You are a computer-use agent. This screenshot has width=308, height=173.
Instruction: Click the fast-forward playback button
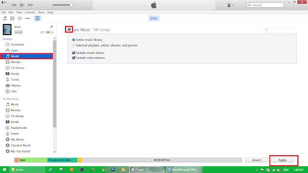pos(31,5)
